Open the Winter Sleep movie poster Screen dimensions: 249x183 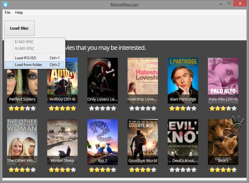[x=63, y=142]
